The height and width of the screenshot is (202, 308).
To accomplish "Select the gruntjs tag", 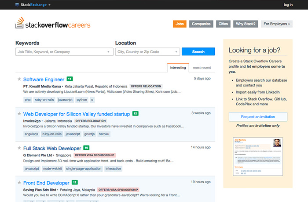I will click(x=89, y=134).
